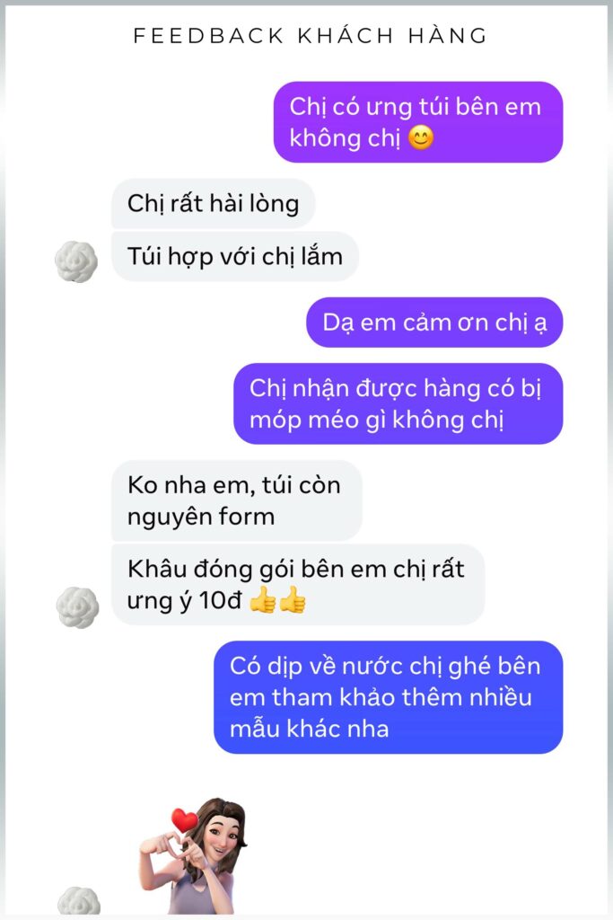
Task: Tap the red heart on the avatar sticker
Action: coord(185,819)
